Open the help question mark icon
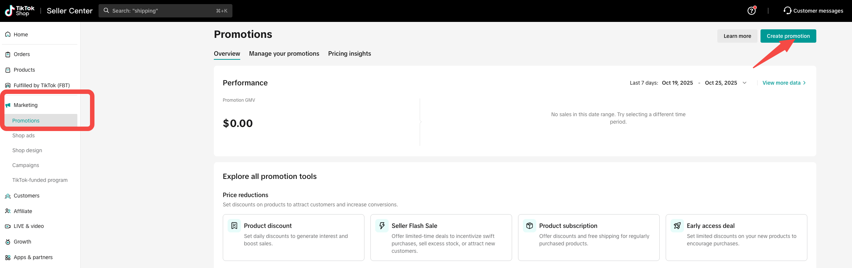Viewport: 852px width, 268px height. pyautogui.click(x=751, y=11)
